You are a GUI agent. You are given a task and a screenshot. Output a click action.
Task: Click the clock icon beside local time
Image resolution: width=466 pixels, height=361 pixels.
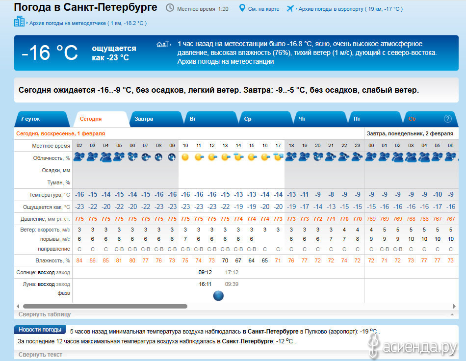170,8
